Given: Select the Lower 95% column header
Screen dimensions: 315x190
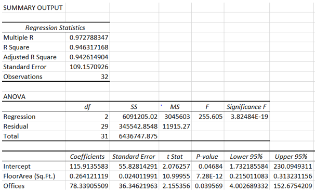Looking at the screenshot, I should [x=246, y=157].
